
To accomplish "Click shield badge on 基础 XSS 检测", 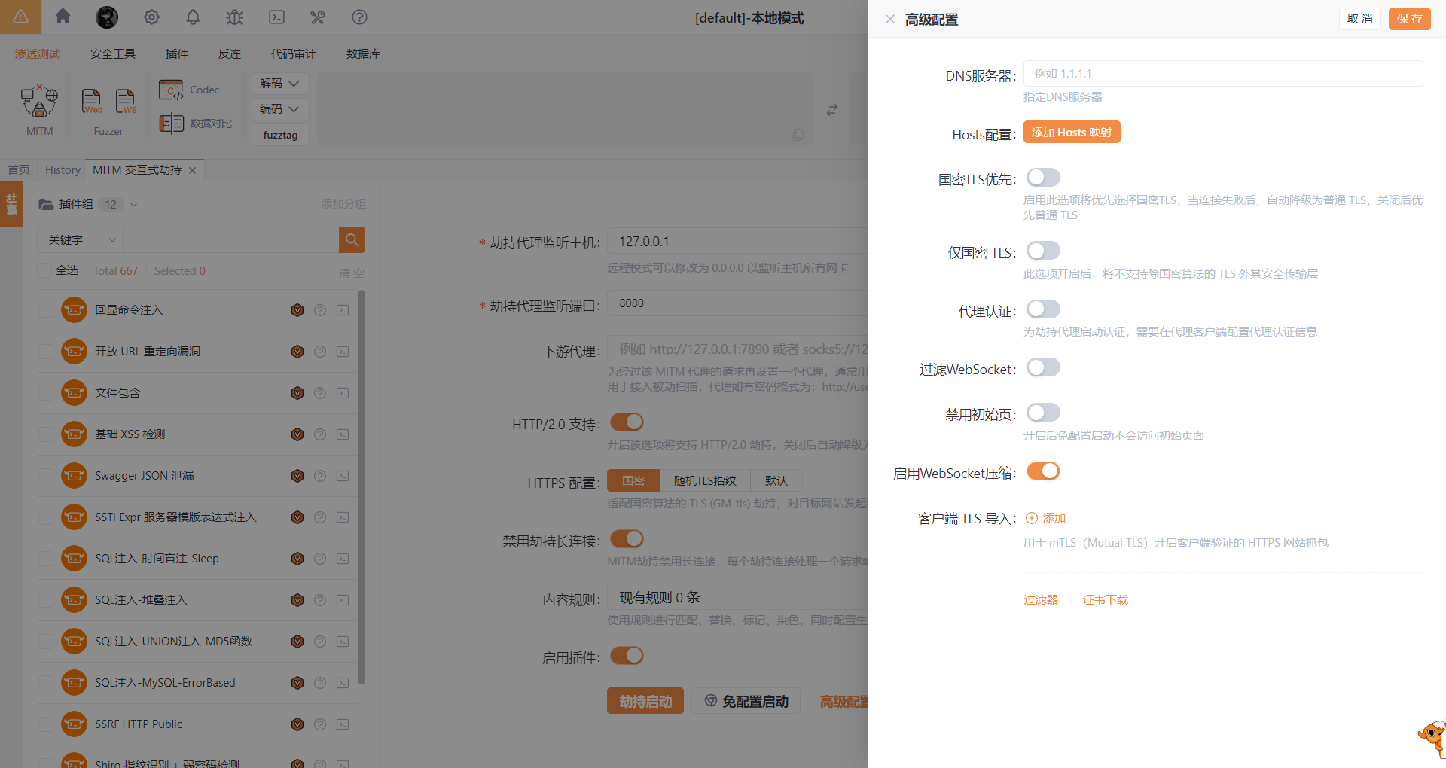I will (x=297, y=434).
